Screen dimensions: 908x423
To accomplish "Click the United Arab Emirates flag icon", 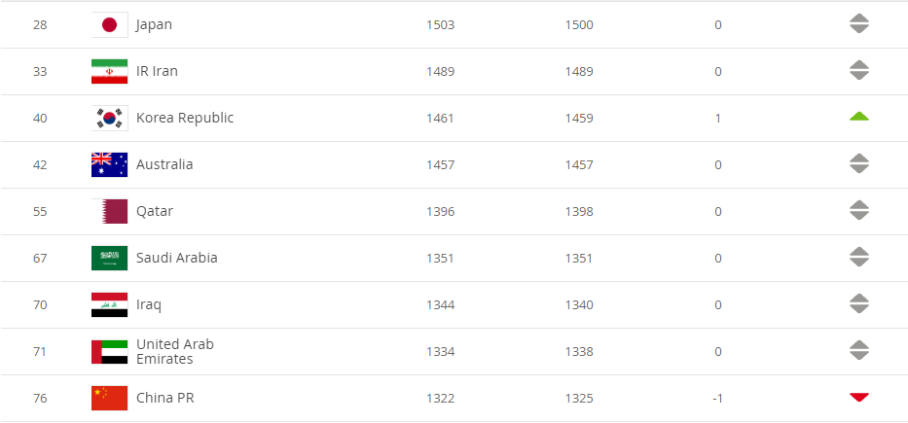I will (109, 352).
